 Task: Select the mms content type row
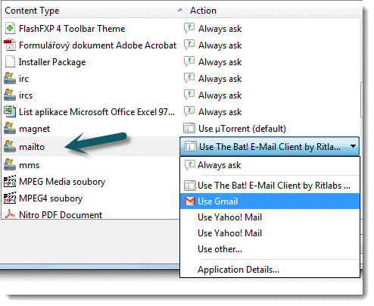click(90, 165)
